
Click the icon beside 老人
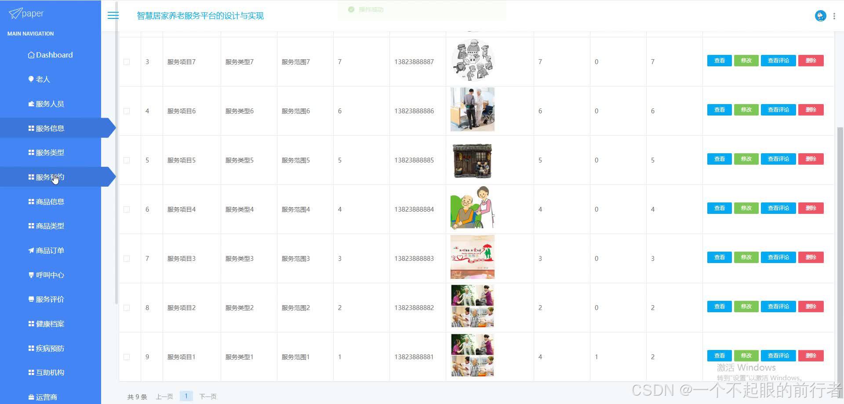click(x=31, y=79)
